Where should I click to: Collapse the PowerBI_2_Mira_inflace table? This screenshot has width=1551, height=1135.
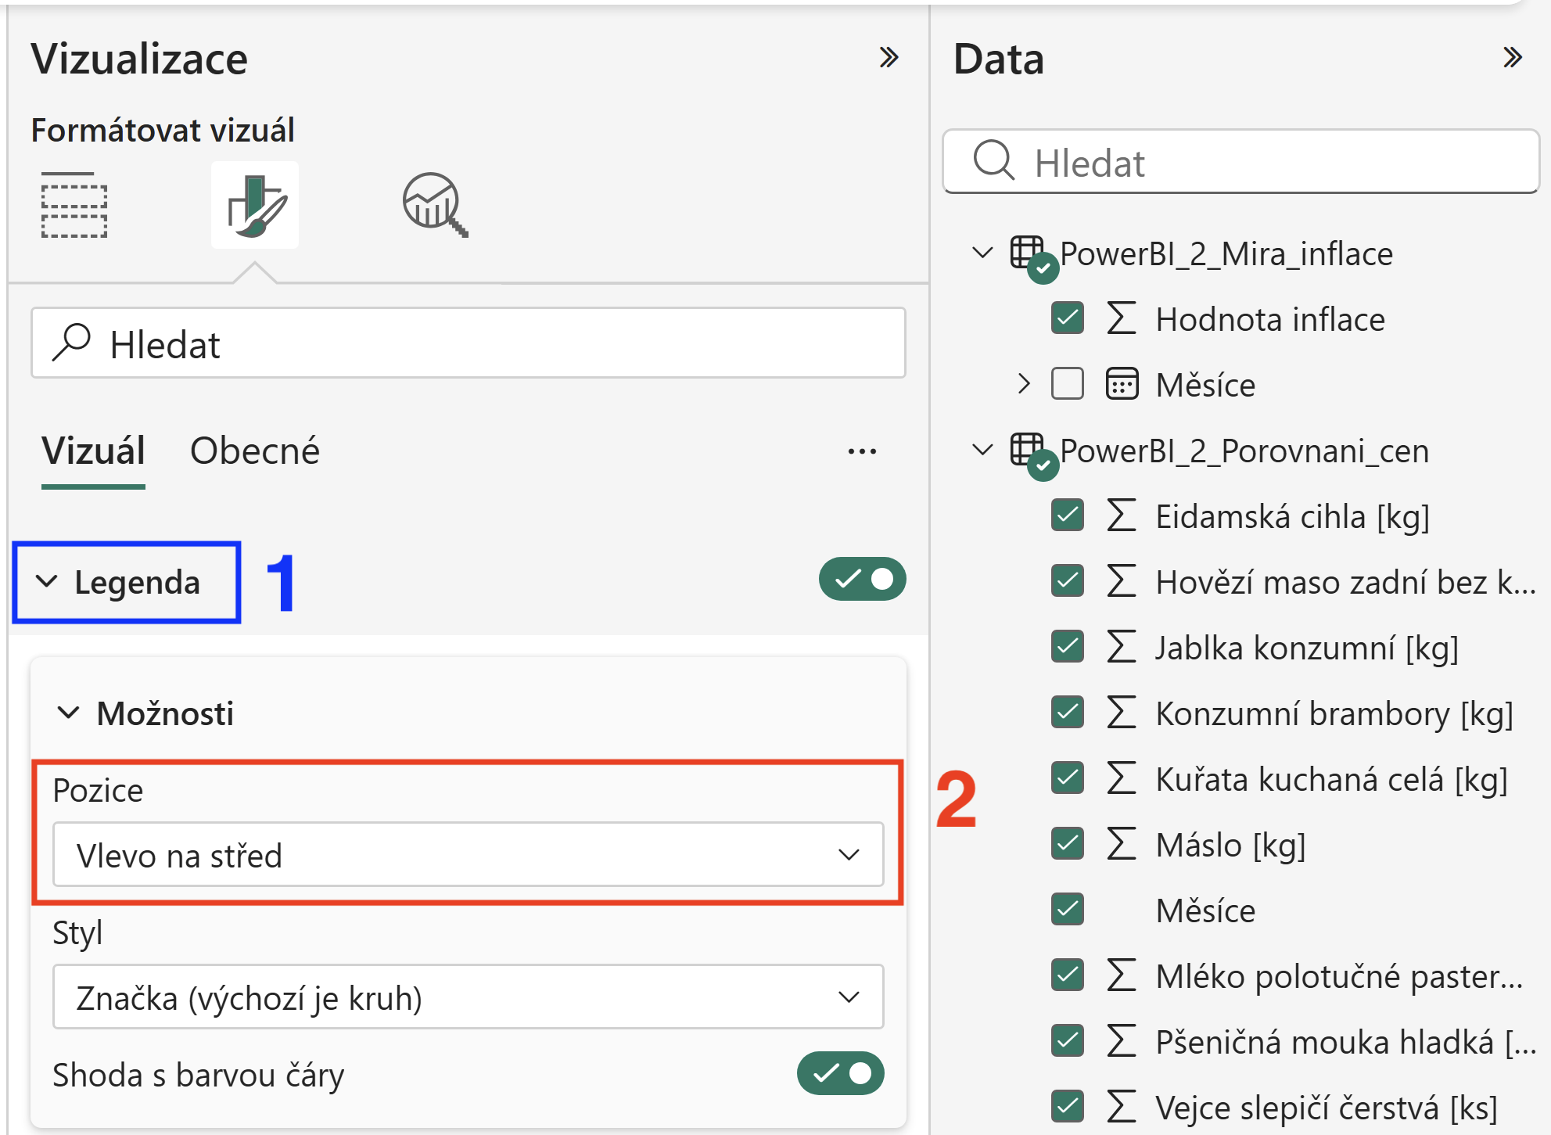982,253
